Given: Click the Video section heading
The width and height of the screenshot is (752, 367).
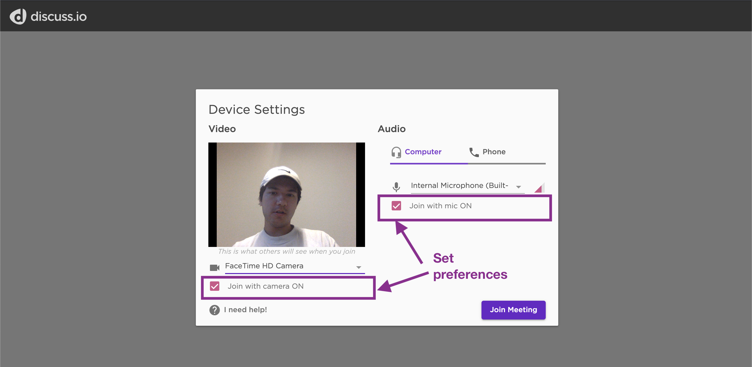Looking at the screenshot, I should pyautogui.click(x=222, y=129).
